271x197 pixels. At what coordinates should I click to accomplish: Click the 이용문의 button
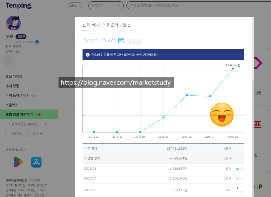click(x=16, y=134)
